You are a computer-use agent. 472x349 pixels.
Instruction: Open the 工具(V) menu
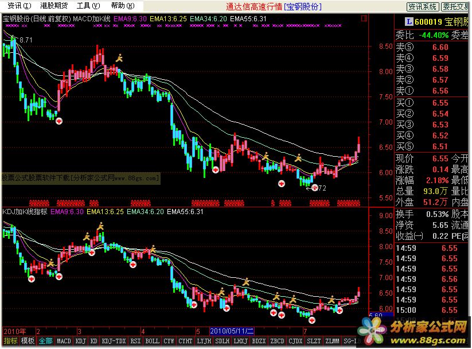[x=88, y=6]
